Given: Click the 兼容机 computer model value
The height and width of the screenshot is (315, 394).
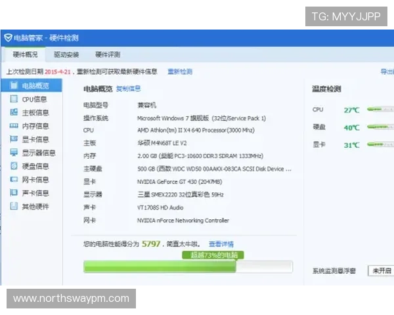Looking at the screenshot, I should pyautogui.click(x=146, y=105).
